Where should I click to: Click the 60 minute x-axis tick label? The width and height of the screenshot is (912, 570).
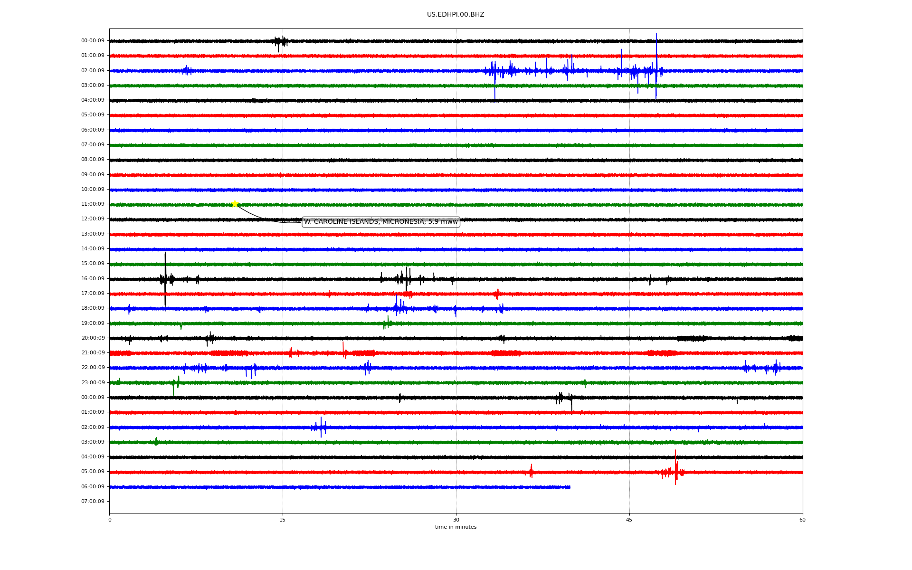802,520
